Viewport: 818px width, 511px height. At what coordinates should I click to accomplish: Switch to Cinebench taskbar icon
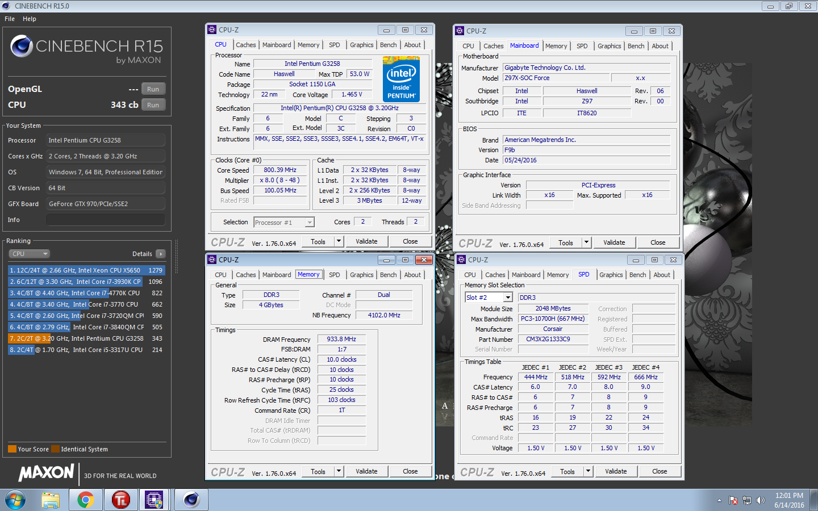191,500
